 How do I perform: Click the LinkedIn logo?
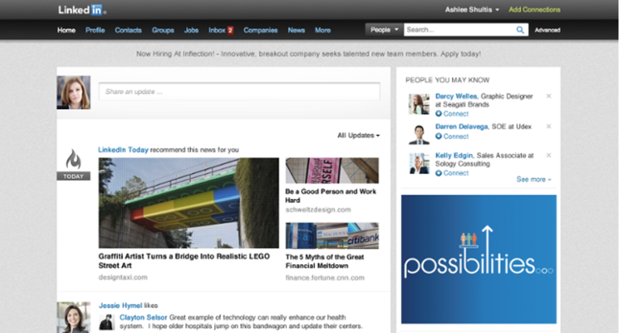[82, 10]
